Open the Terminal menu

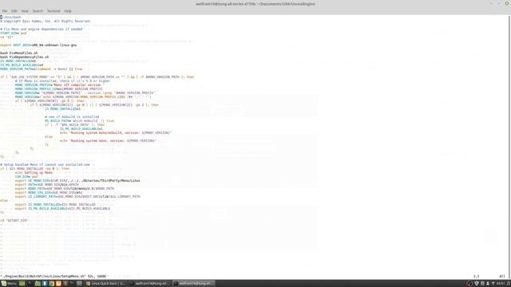[53, 11]
